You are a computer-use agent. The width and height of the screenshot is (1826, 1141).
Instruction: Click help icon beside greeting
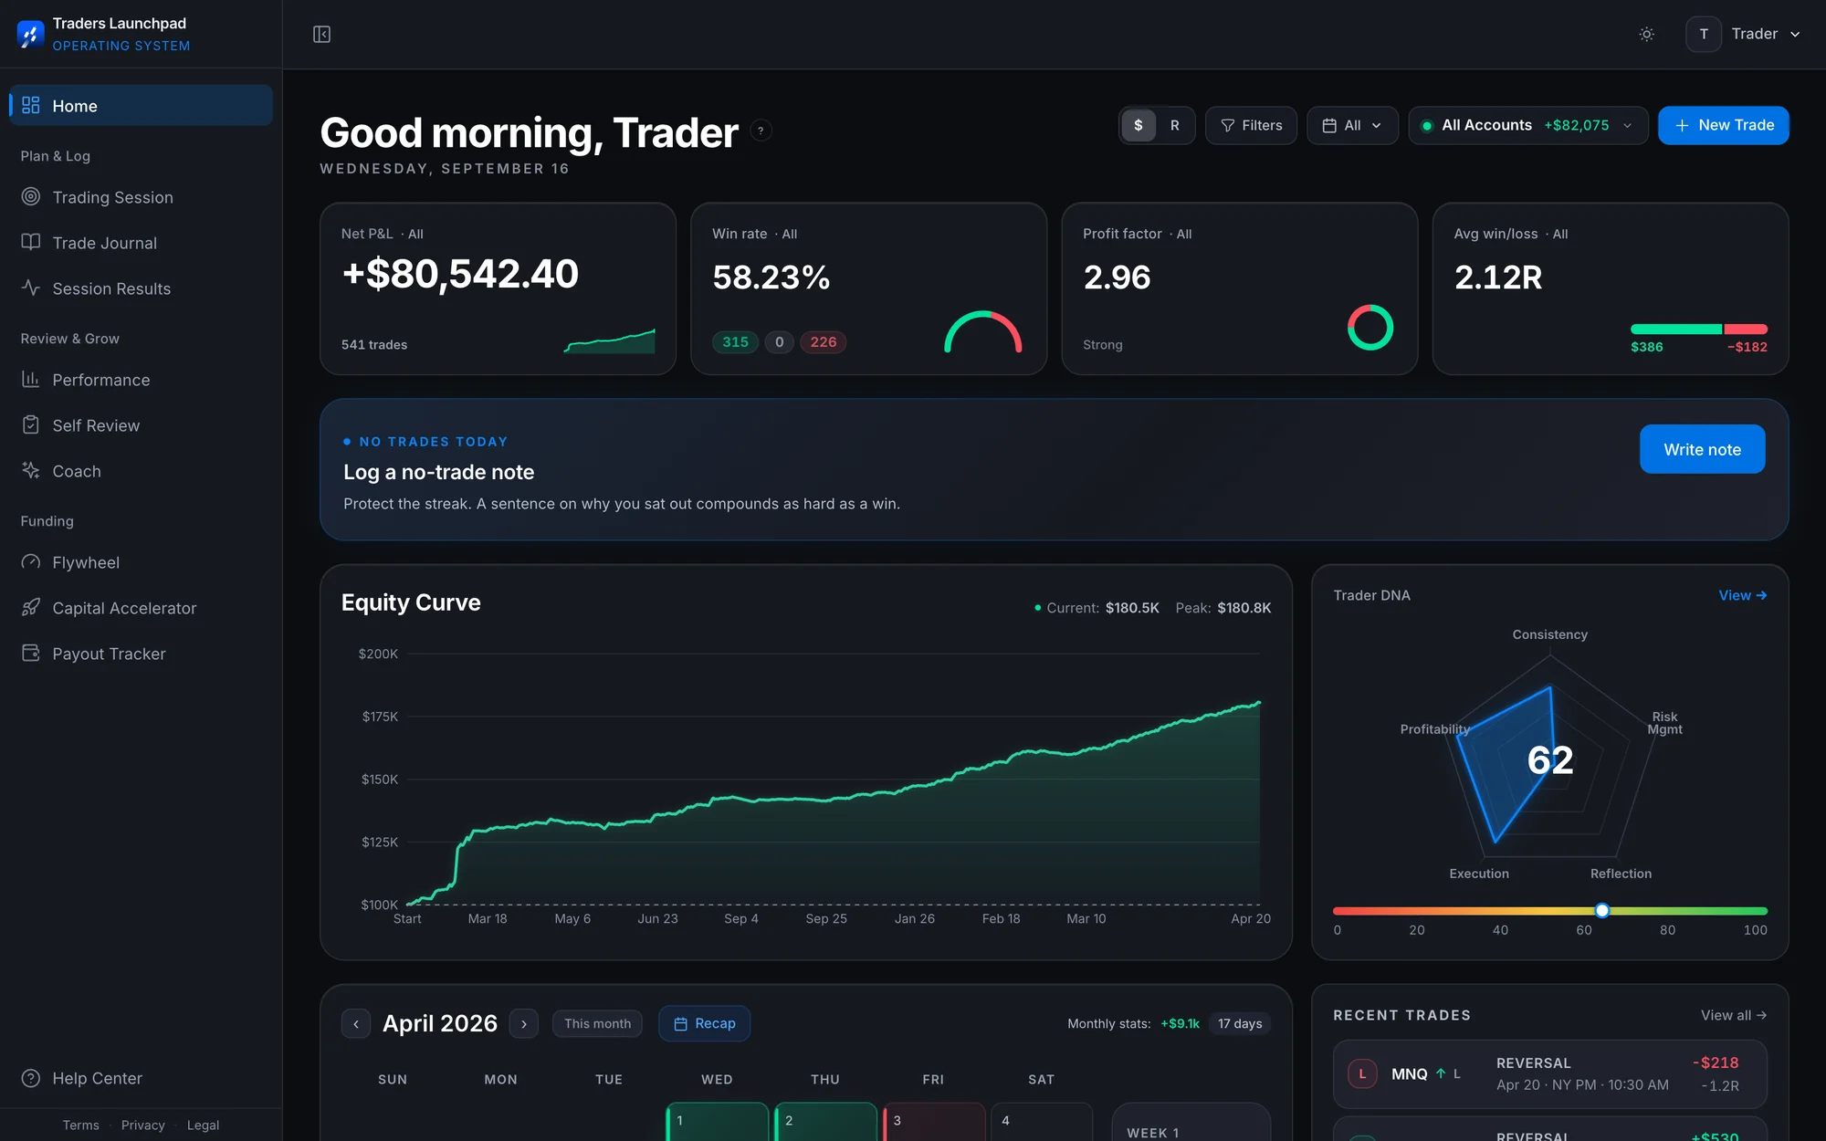[761, 131]
